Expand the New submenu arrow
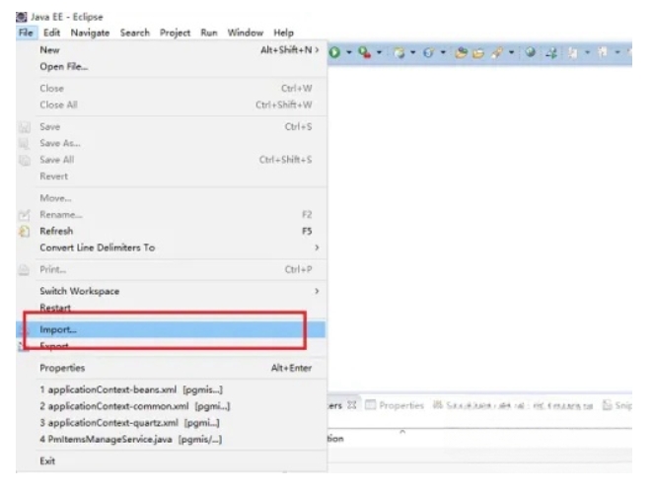This screenshot has width=652, height=492. (316, 48)
